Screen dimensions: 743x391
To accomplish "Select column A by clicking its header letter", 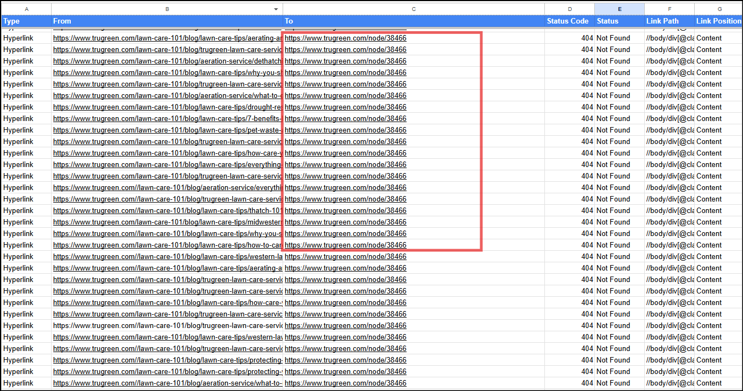I will (x=26, y=9).
